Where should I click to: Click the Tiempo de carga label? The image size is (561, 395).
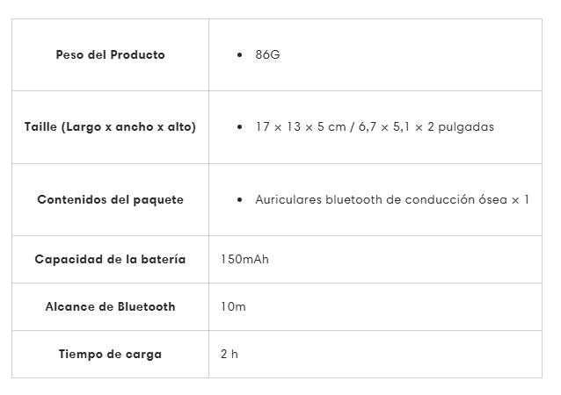click(x=110, y=355)
